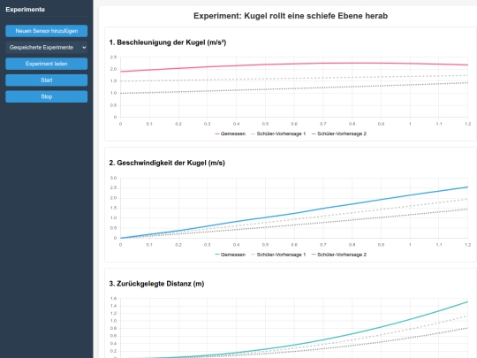This screenshot has width=477, height=358.
Task: Click the blue Gemessen line in velocity chart
Action: point(294,213)
